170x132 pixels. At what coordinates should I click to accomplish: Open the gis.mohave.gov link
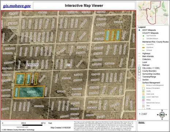pyautogui.click(x=17, y=6)
